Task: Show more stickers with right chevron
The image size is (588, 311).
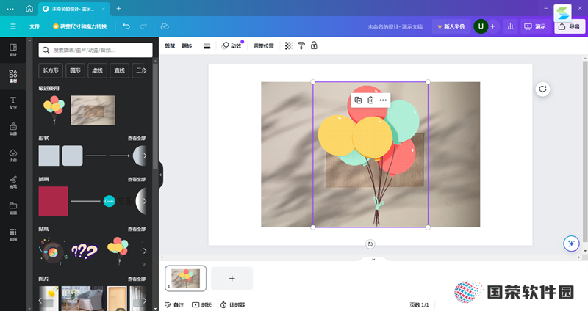Action: coord(145,251)
